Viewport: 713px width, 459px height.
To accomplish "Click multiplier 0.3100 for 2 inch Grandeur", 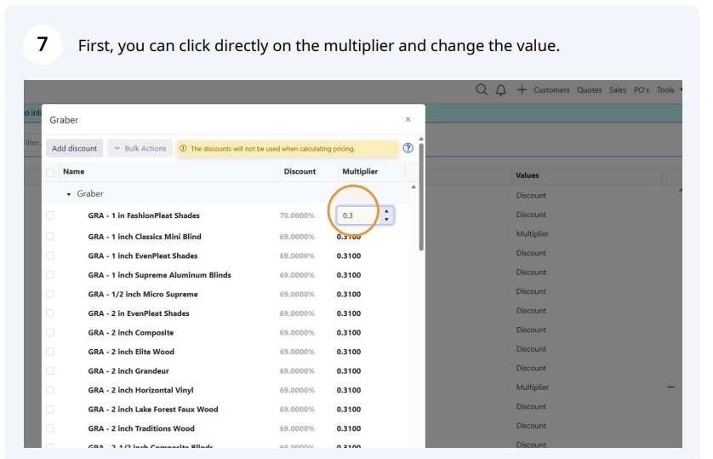I will [x=349, y=370].
